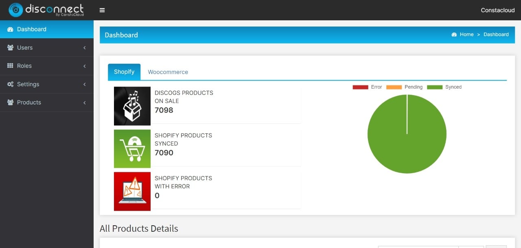Click the breadcrumb Home dashboard icon
The height and width of the screenshot is (248, 521).
[x=454, y=35]
